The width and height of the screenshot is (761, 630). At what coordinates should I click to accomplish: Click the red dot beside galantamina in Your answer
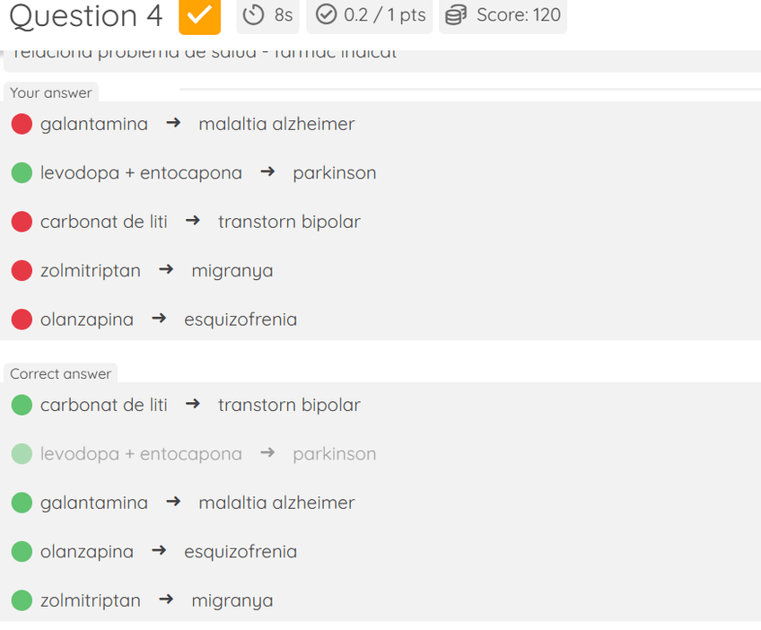click(22, 124)
